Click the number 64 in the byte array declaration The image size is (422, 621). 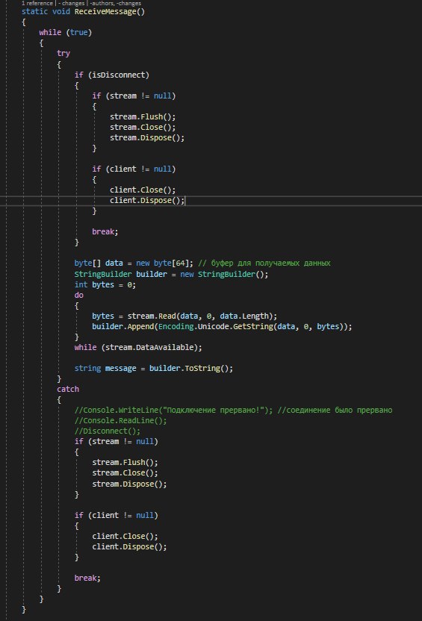click(181, 263)
